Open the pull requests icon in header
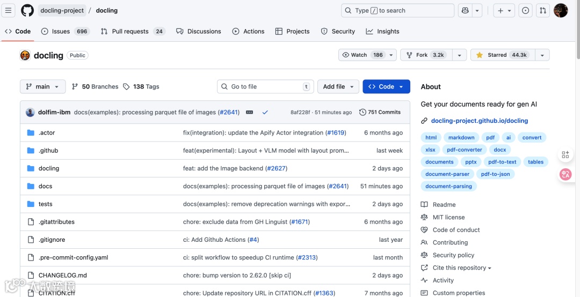The height and width of the screenshot is (297, 580). 542,11
